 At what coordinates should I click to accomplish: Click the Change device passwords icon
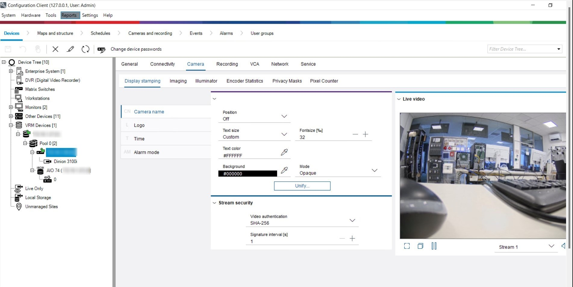click(x=101, y=50)
